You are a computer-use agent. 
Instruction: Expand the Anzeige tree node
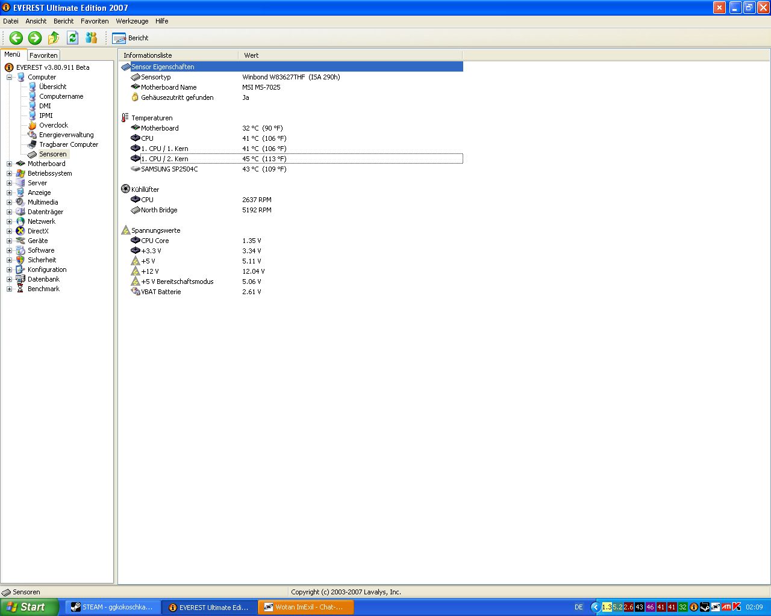9,192
